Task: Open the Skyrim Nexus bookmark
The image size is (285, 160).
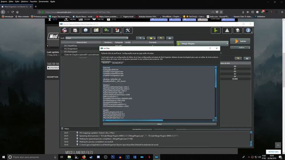Action: [83, 16]
